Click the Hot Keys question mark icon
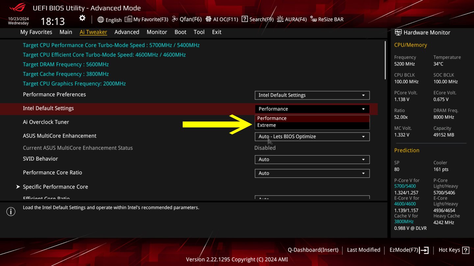This screenshot has width=474, height=266. [x=465, y=250]
